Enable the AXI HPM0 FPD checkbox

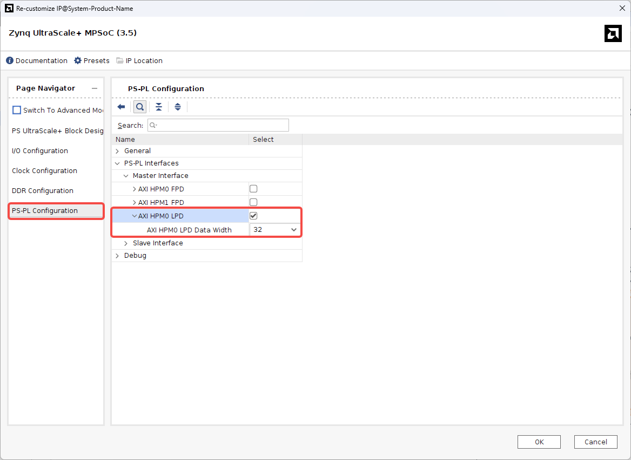pyautogui.click(x=253, y=189)
